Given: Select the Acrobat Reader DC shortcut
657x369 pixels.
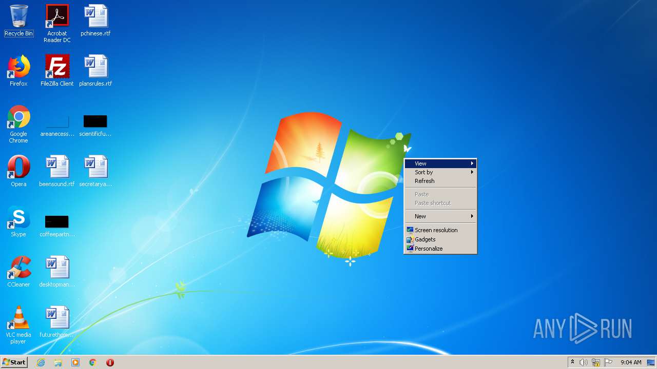Looking at the screenshot, I should 57,23.
